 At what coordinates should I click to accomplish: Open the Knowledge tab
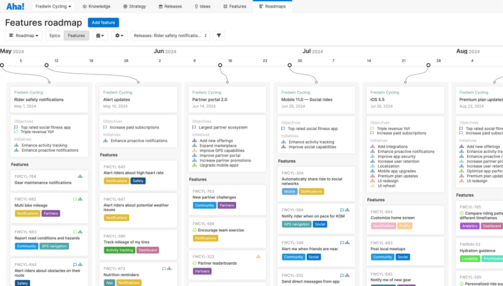[x=96, y=6]
